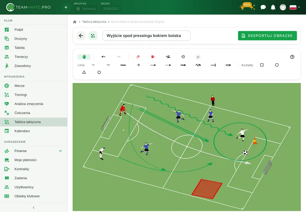
Task: Choose the square shape tool
Action: [262, 65]
